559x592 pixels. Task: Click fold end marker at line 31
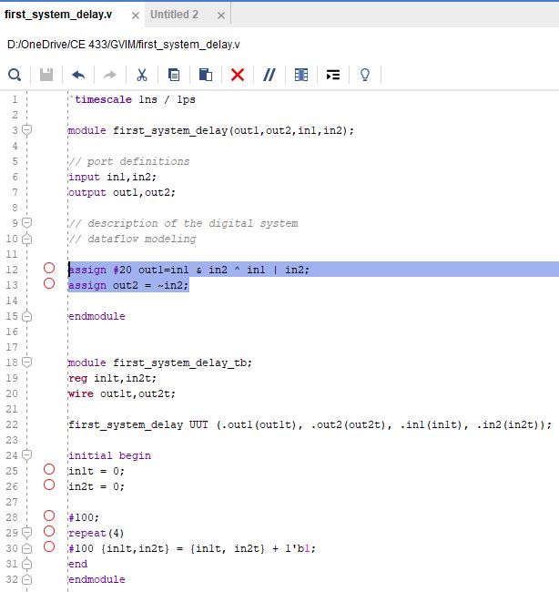[x=26, y=564]
